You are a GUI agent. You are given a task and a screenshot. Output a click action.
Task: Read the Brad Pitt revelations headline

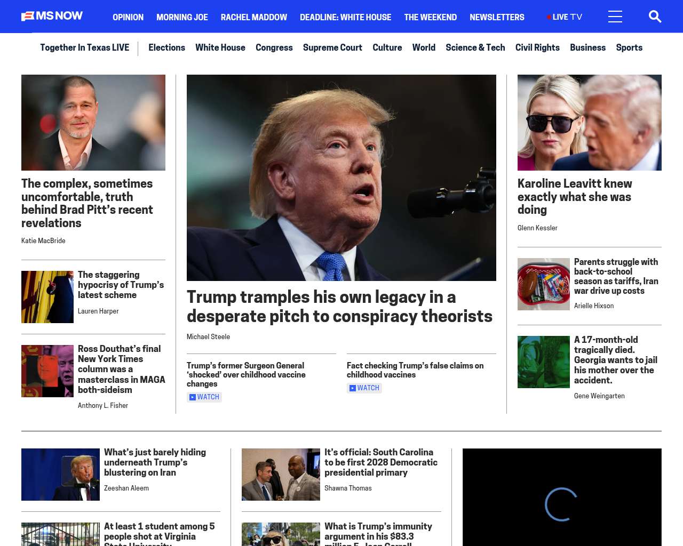point(87,203)
